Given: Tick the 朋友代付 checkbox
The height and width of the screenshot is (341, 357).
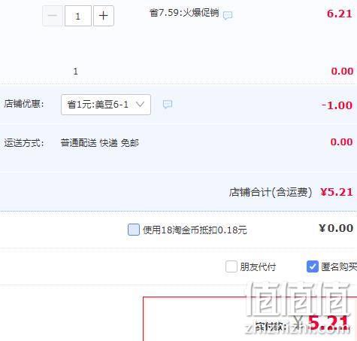Looking at the screenshot, I should point(231,266).
